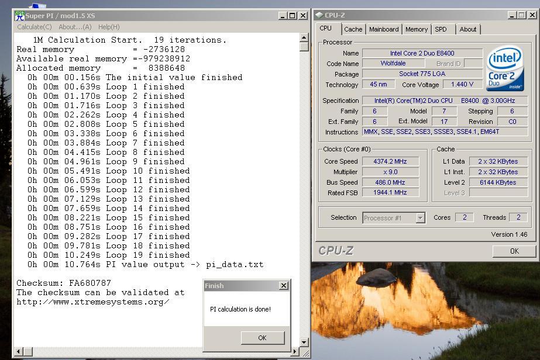Click the Level 2 cache value 6144 KBytes
The width and height of the screenshot is (540, 360).
click(498, 182)
